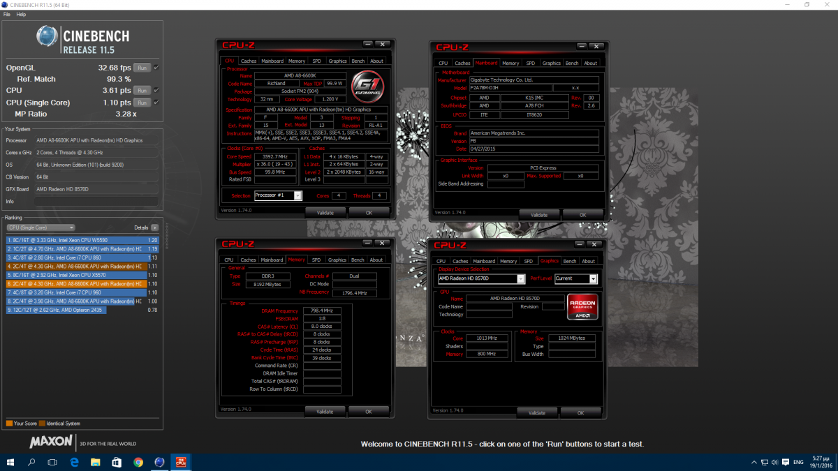
Task: Click the Cinebench globe logo
Action: (x=48, y=37)
